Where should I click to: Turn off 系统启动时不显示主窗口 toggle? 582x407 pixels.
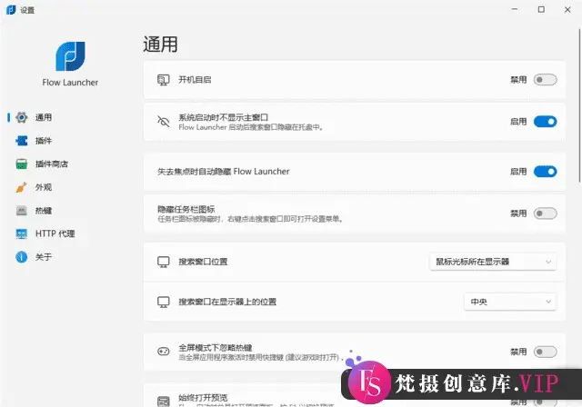pyautogui.click(x=545, y=121)
